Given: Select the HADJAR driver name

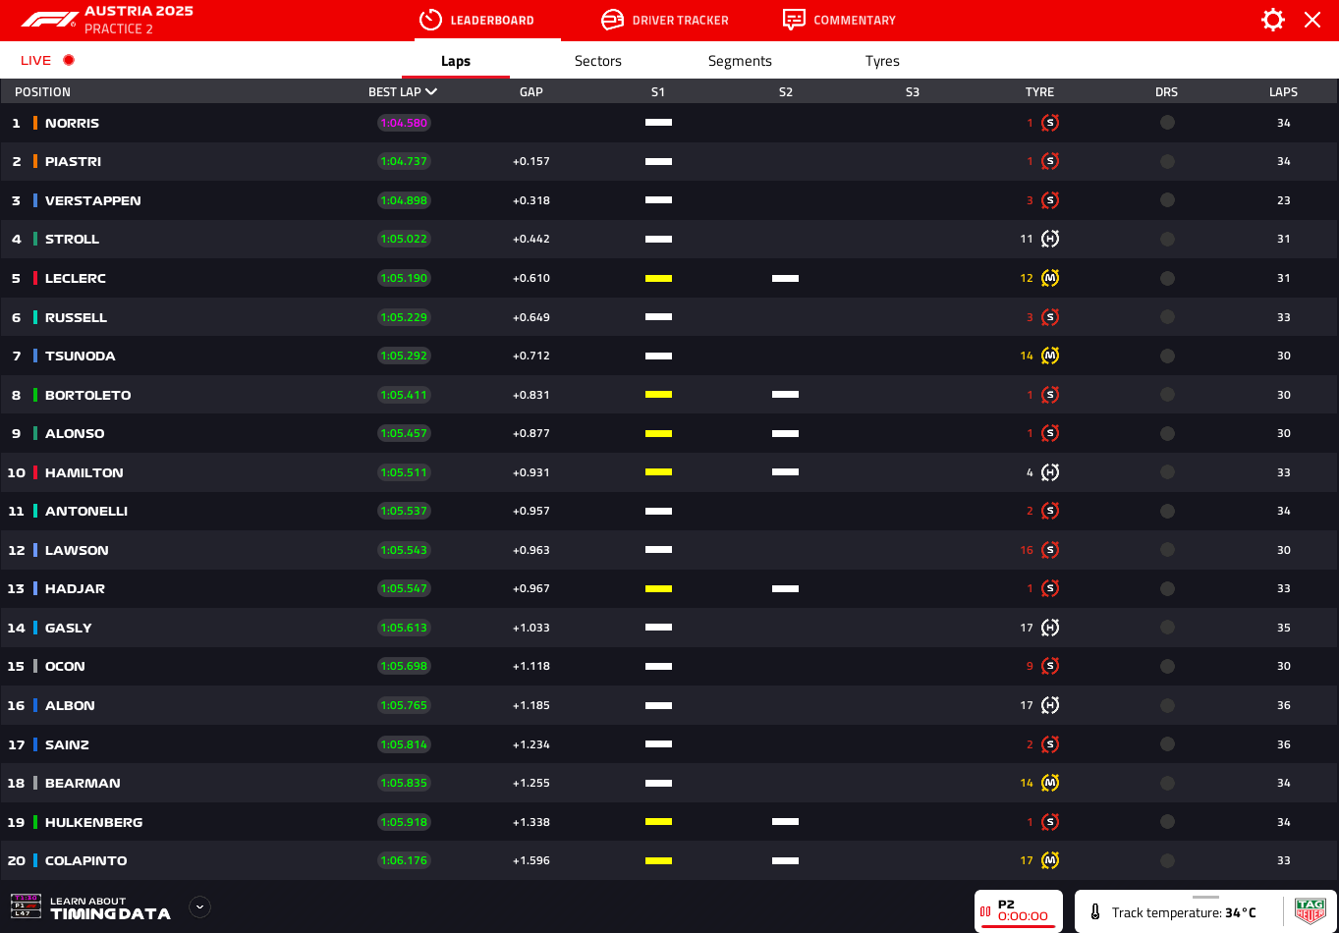Looking at the screenshot, I should coord(75,588).
